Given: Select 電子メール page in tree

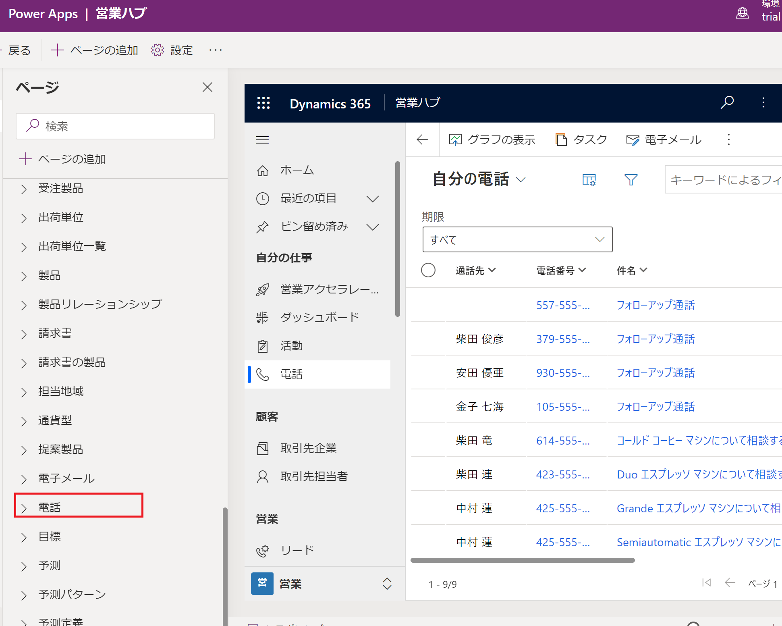Looking at the screenshot, I should pos(66,478).
